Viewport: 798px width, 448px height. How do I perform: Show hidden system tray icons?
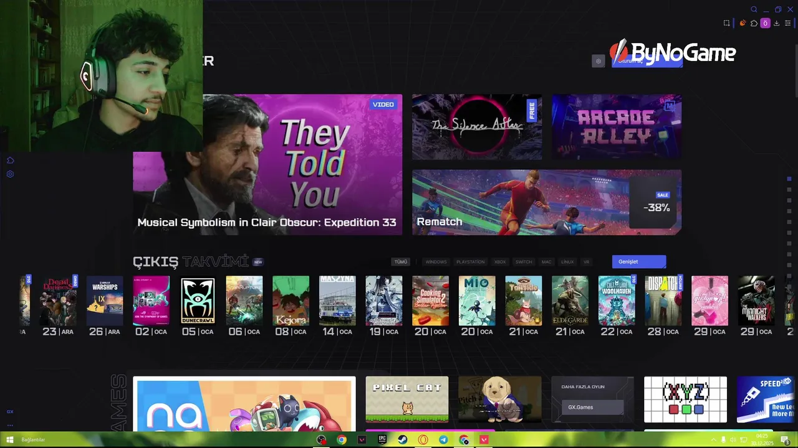pos(713,441)
